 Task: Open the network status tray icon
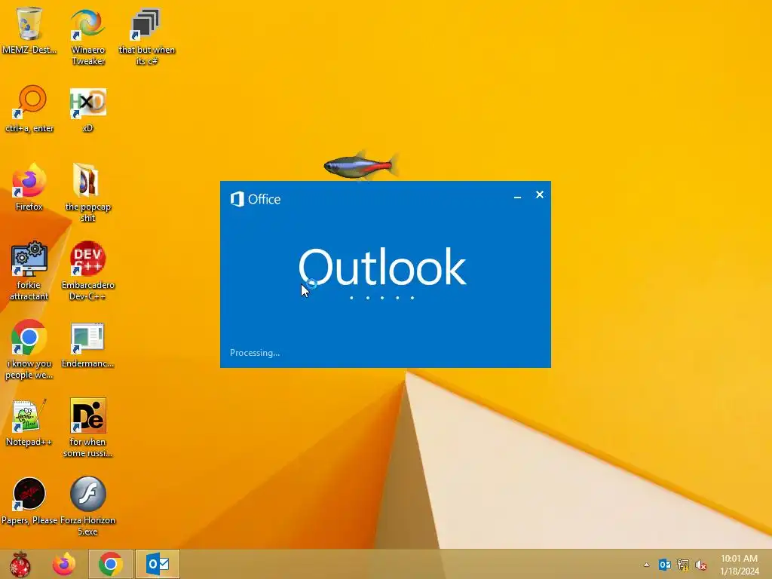tap(683, 565)
